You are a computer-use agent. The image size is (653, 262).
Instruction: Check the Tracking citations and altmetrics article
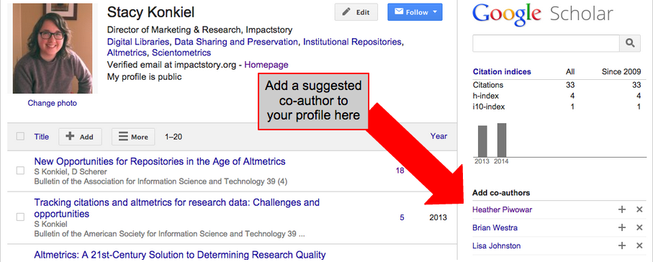[x=20, y=217]
